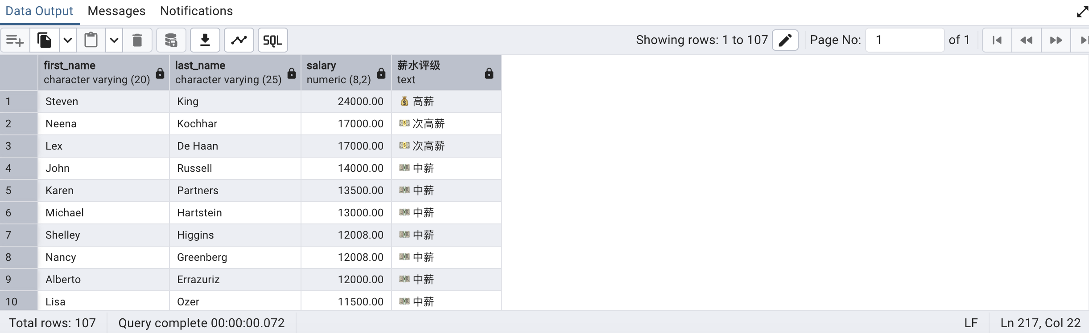Screen dimensions: 1089x333
Task: Open the copy options dropdown arrow
Action: [68, 41]
